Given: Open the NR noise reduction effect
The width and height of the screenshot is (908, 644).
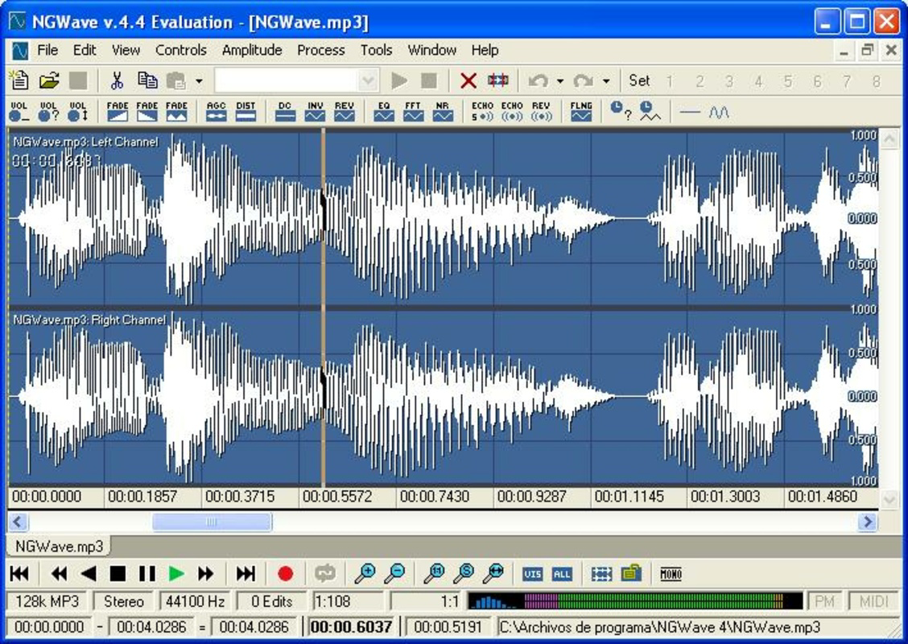Looking at the screenshot, I should (443, 111).
